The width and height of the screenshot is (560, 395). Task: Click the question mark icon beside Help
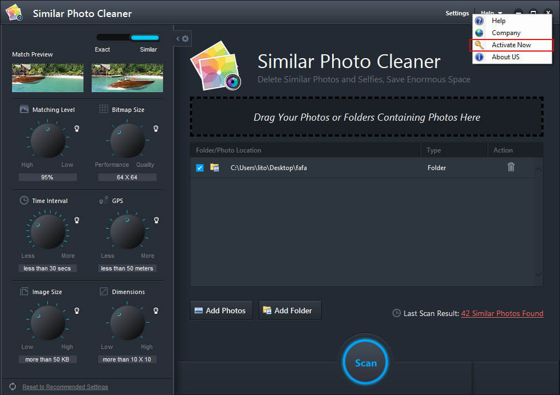point(479,21)
